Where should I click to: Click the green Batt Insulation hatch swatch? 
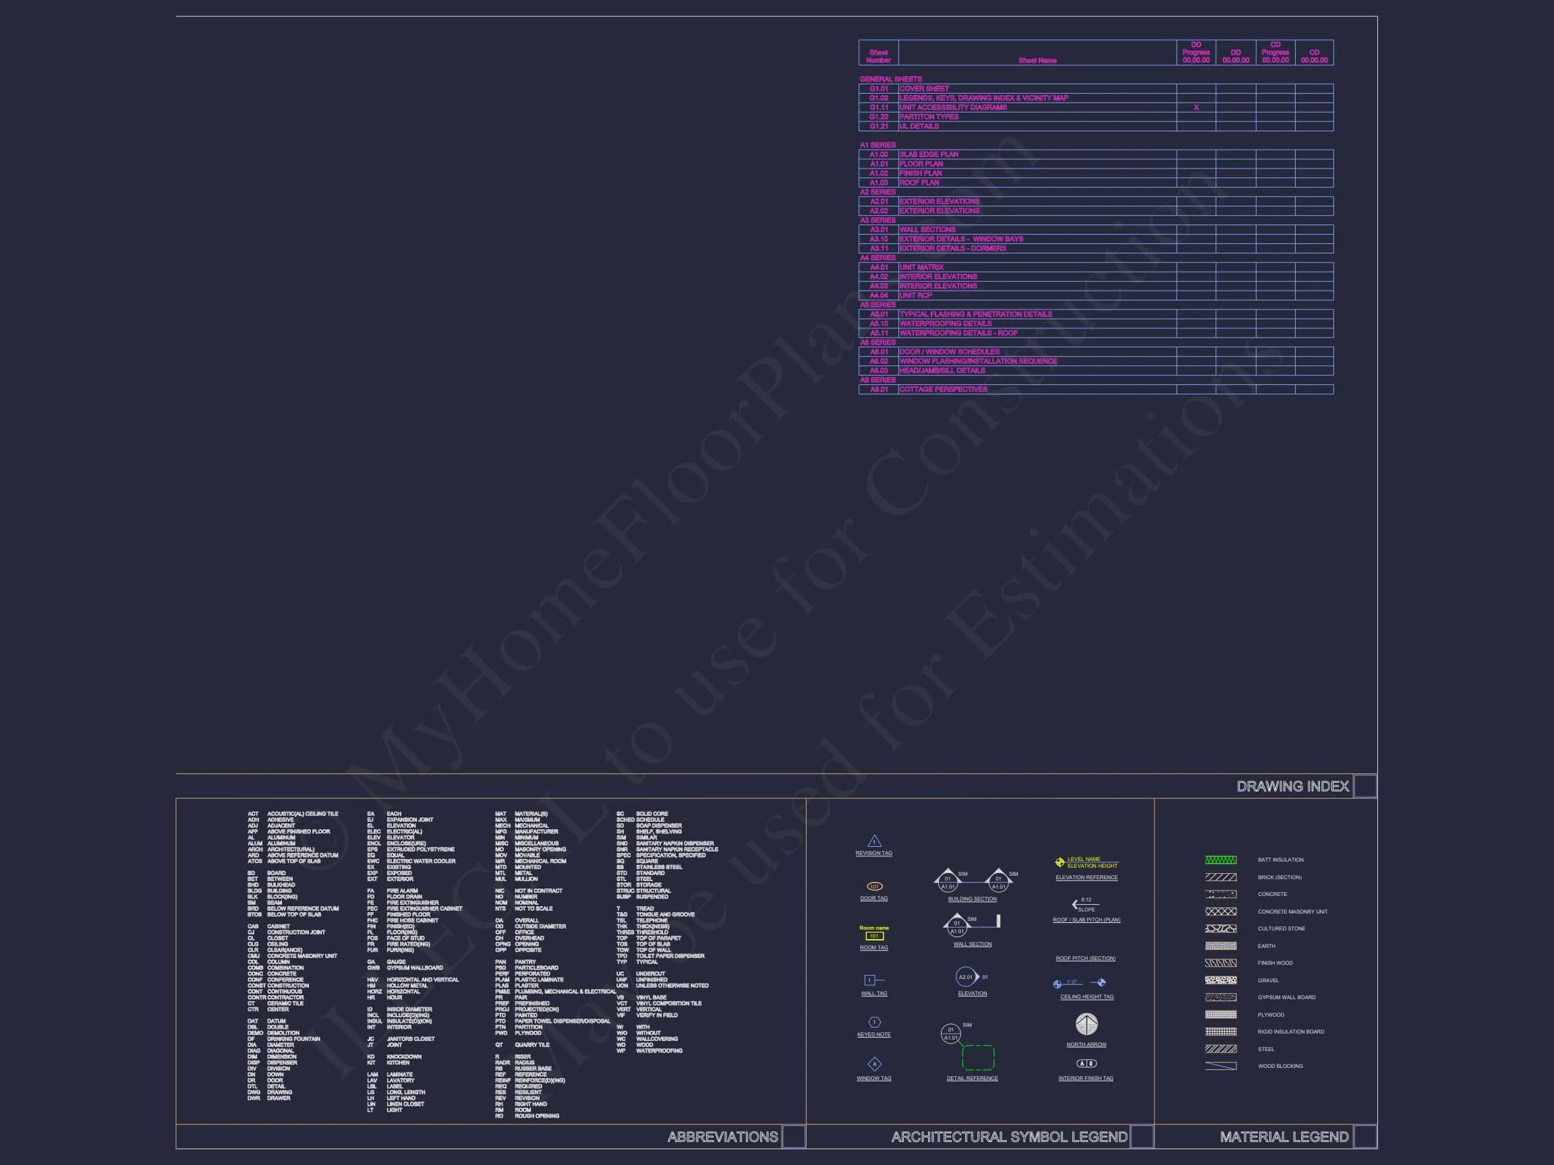click(x=1220, y=860)
